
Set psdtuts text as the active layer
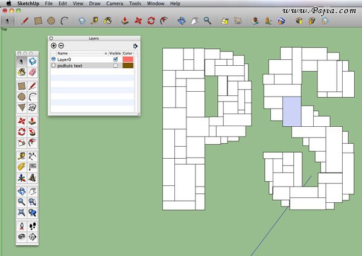point(54,66)
